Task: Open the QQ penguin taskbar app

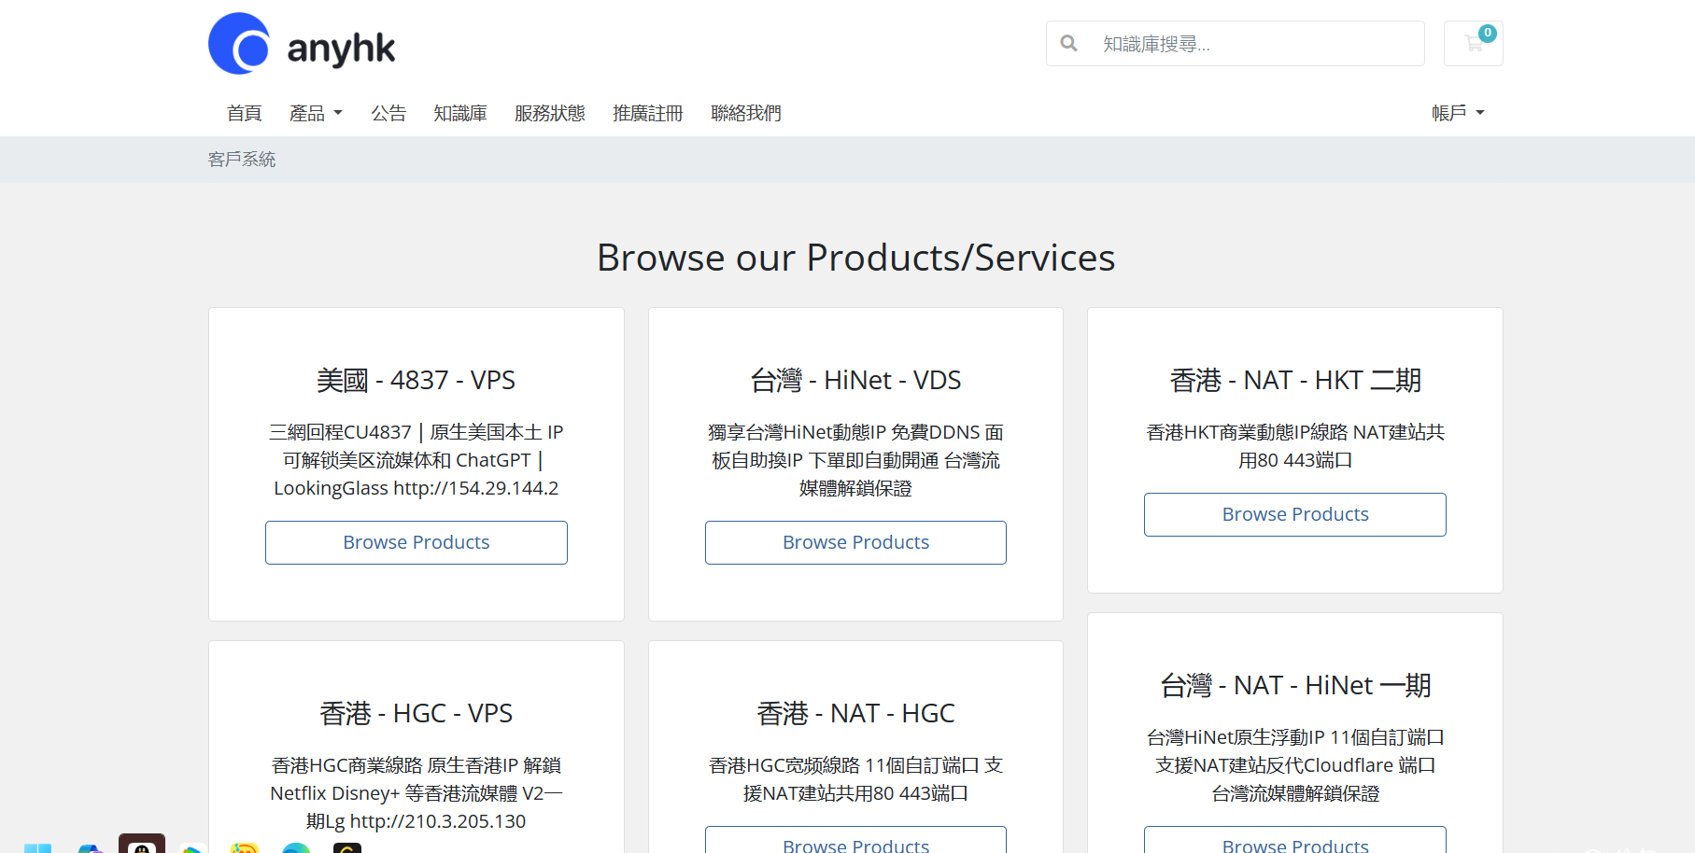Action: (142, 845)
